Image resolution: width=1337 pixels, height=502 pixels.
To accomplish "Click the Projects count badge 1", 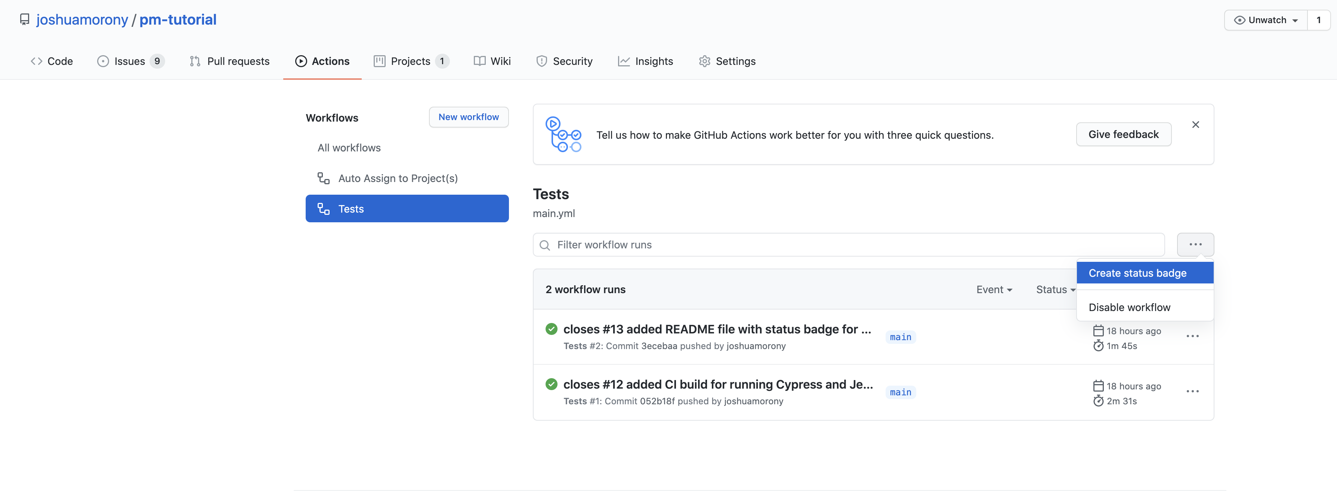I will [442, 61].
